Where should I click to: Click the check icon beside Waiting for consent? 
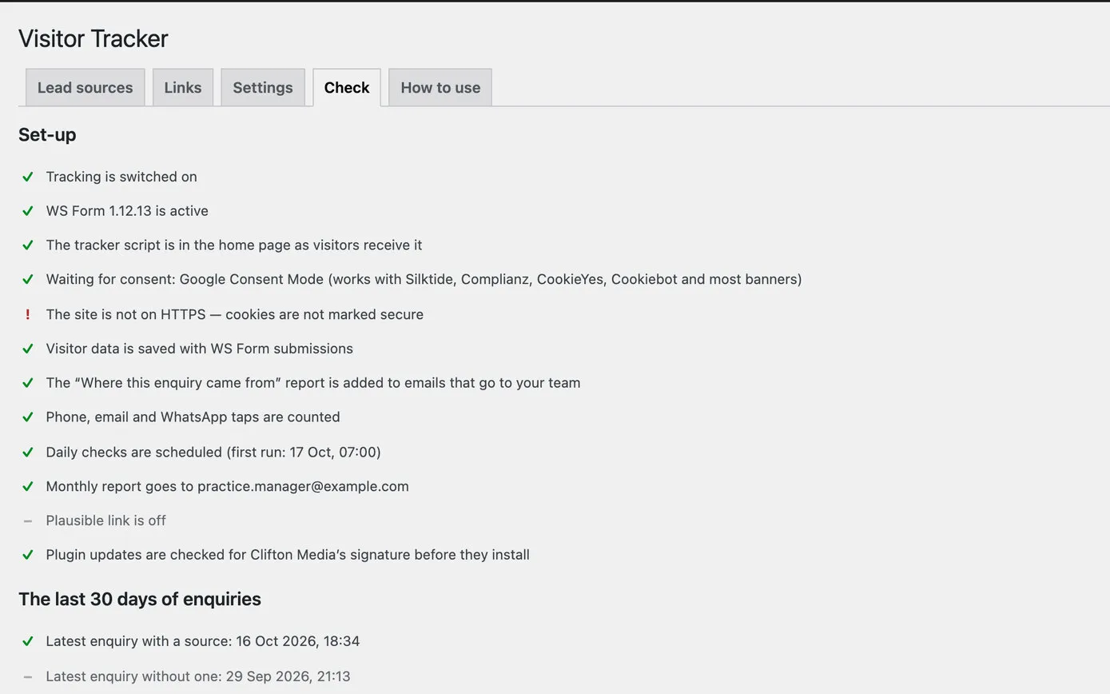pyautogui.click(x=28, y=280)
